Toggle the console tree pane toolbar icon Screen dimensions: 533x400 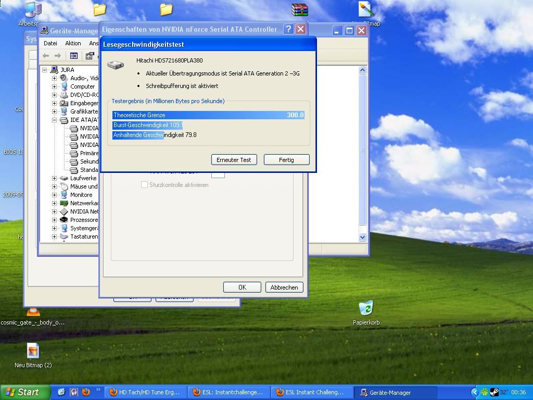pyautogui.click(x=74, y=56)
